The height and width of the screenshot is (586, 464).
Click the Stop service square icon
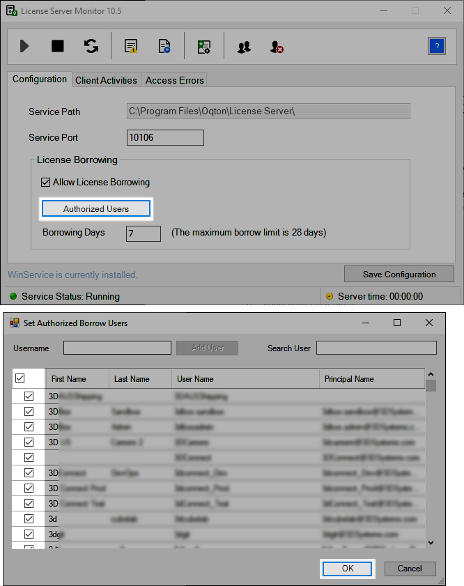58,47
